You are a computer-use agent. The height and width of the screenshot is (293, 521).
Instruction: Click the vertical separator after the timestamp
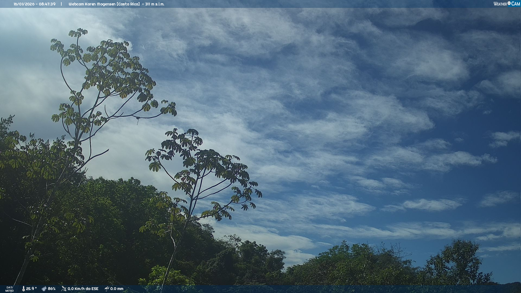pyautogui.click(x=61, y=4)
